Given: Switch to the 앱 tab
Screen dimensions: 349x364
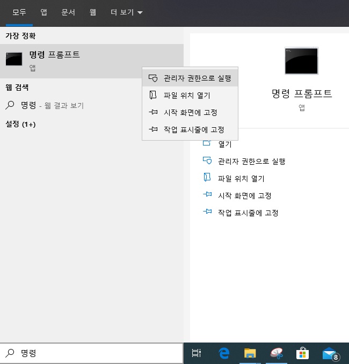Looking at the screenshot, I should click(x=44, y=12).
